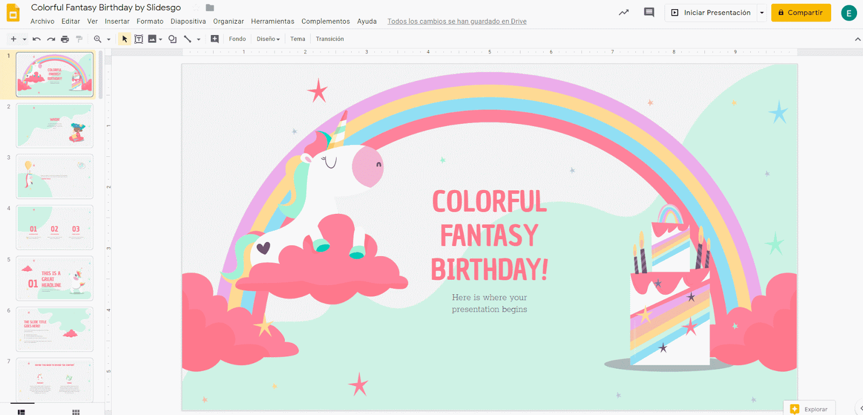This screenshot has height=415, width=863.
Task: Click the yellow Compartir button
Action: coord(801,12)
